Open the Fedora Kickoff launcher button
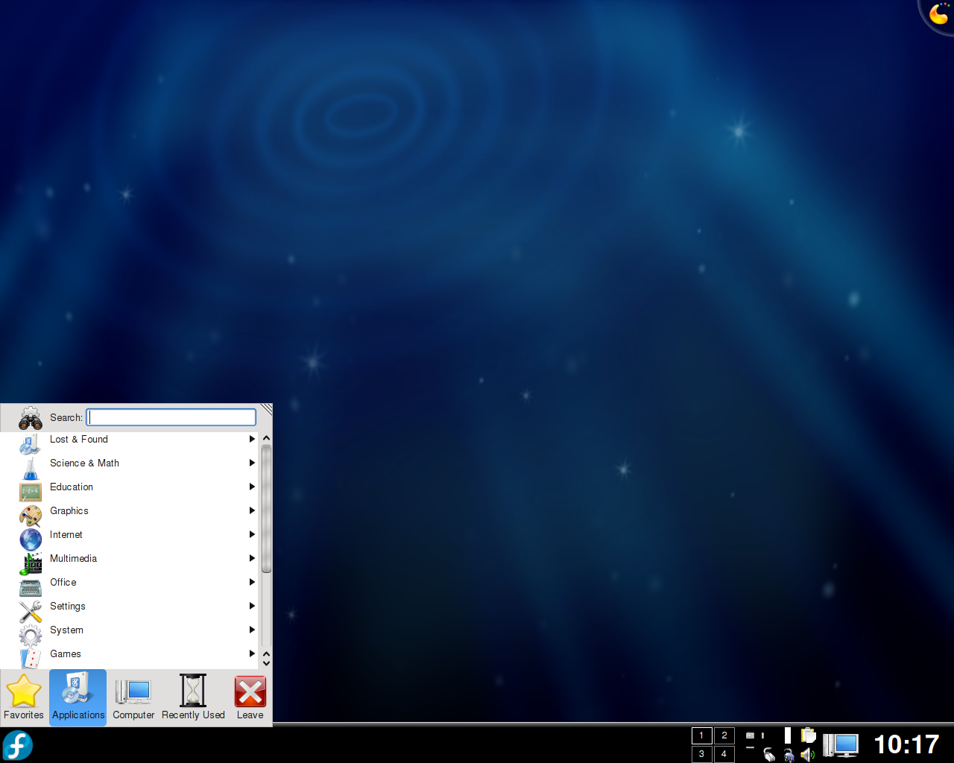Viewport: 954px width, 763px height. (x=17, y=745)
